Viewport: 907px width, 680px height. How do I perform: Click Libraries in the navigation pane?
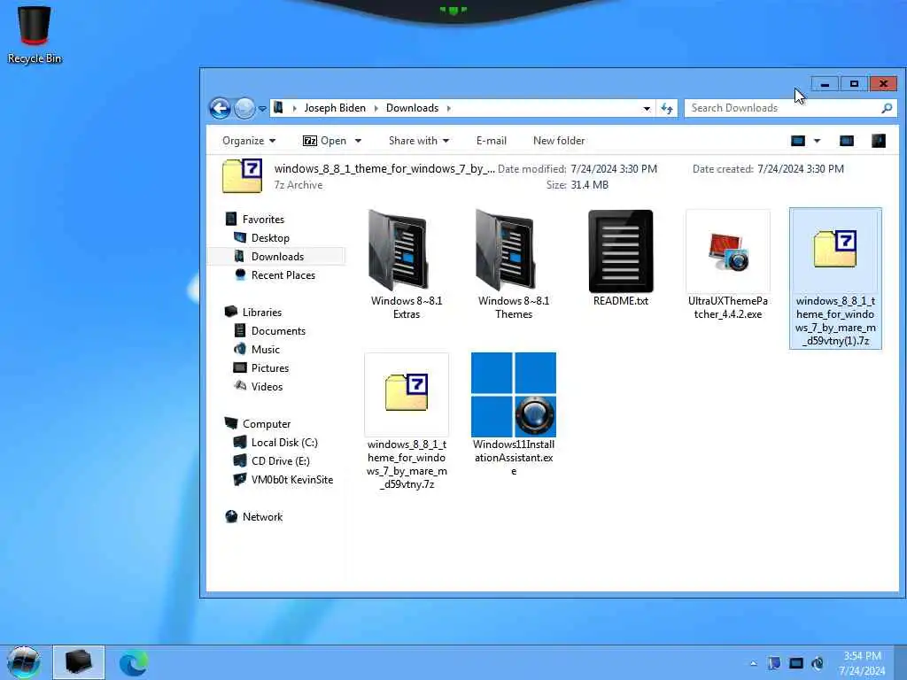pyautogui.click(x=261, y=313)
